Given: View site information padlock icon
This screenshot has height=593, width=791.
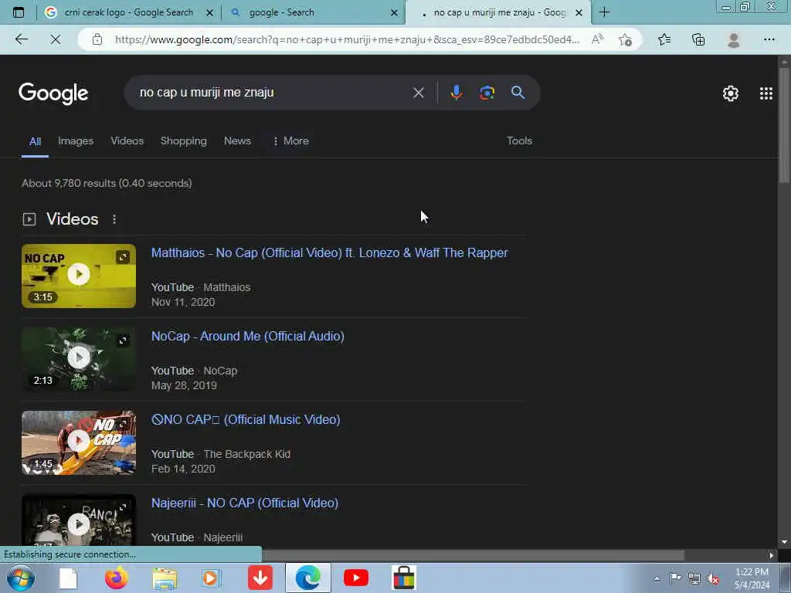Looking at the screenshot, I should click(x=97, y=39).
